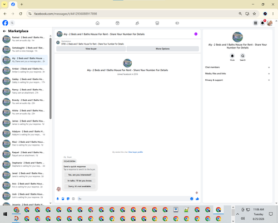Open Adalynn conversation in the list

[24, 133]
